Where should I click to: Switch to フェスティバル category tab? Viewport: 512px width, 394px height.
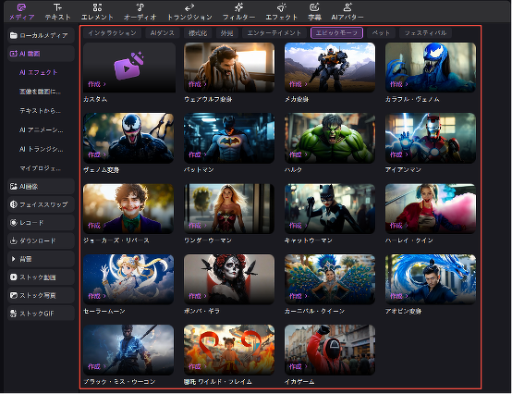(425, 33)
